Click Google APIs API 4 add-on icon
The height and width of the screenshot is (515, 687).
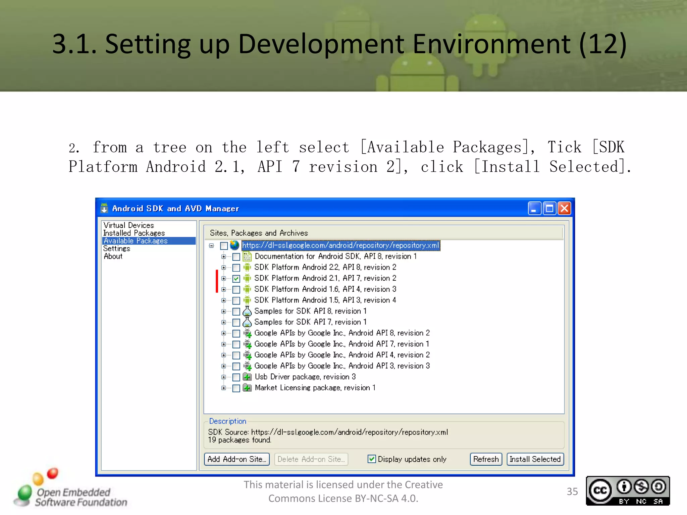247,355
